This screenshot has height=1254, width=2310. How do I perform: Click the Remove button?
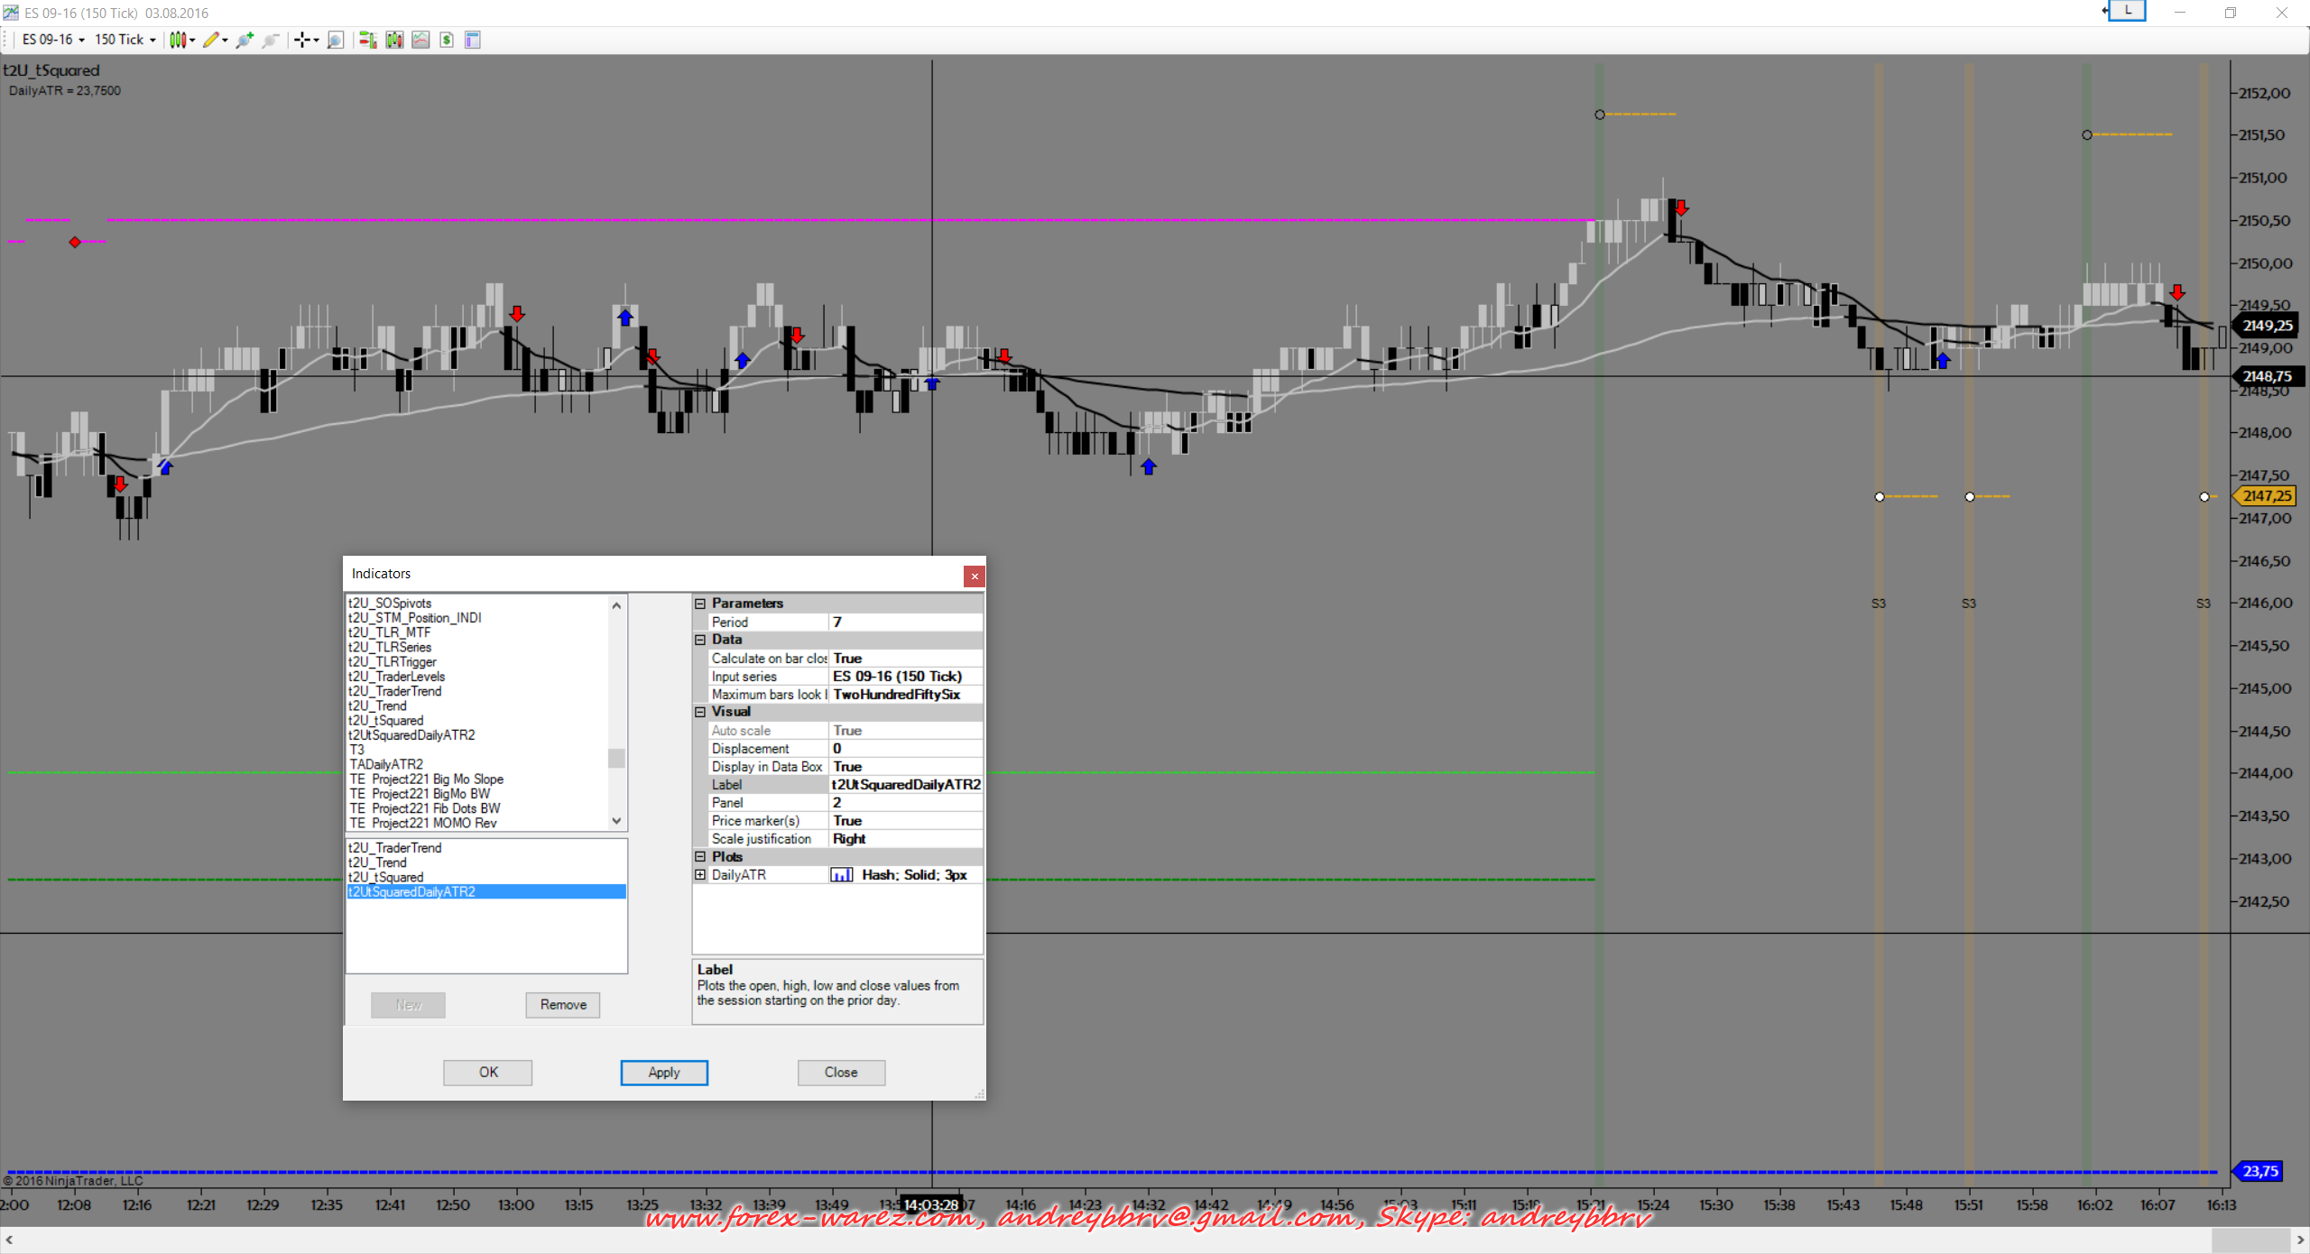[x=563, y=1004]
